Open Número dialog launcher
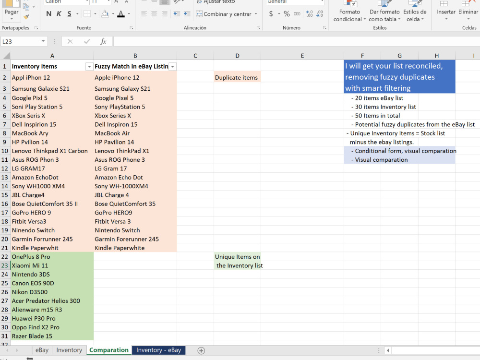 (x=324, y=28)
